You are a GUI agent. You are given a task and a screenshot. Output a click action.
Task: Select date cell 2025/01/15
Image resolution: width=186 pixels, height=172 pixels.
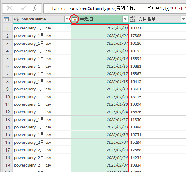pos(100,66)
